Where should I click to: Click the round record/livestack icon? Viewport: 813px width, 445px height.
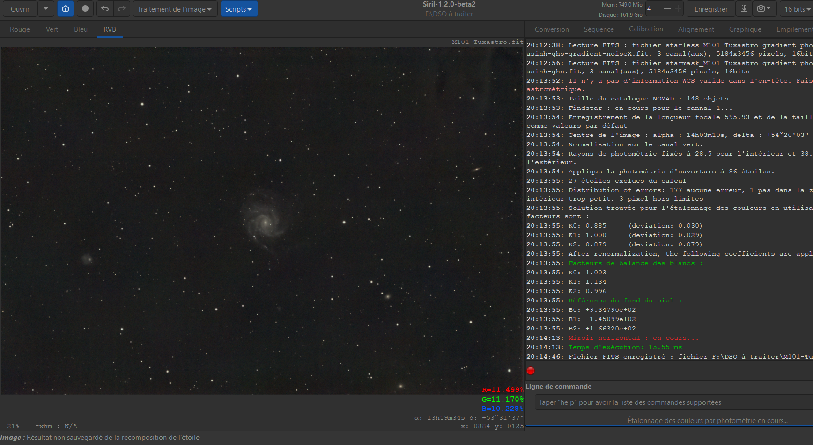click(x=85, y=9)
